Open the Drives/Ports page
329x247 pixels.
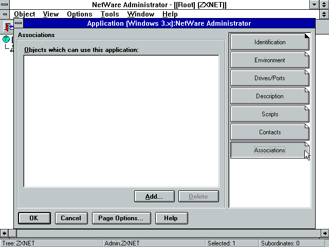(269, 78)
